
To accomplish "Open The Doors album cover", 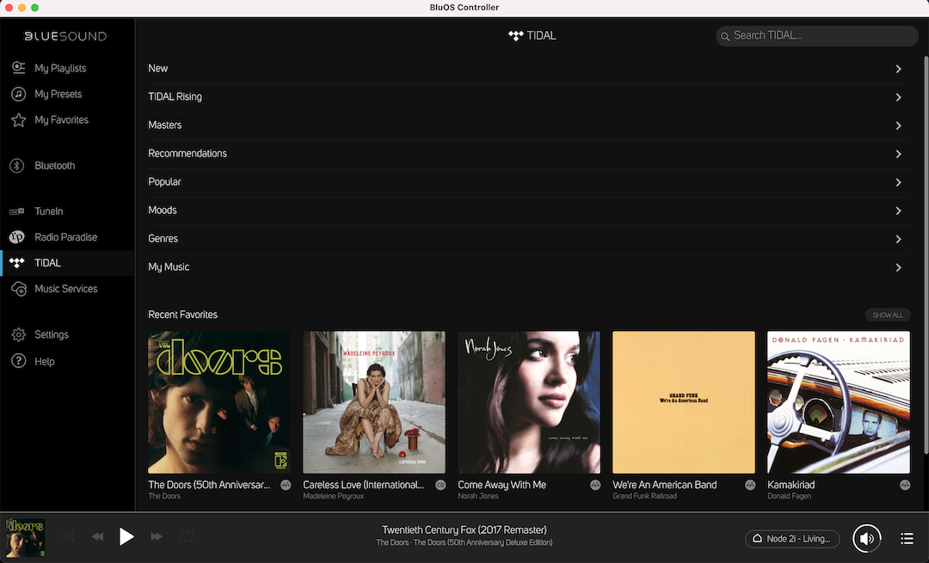I will 219,402.
